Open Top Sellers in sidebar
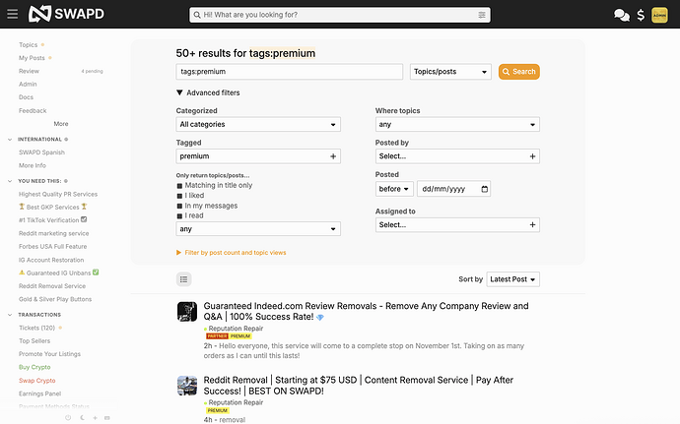The image size is (680, 424). tap(34, 340)
